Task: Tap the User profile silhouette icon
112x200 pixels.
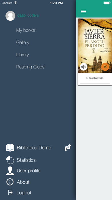Action: pos(10,171)
